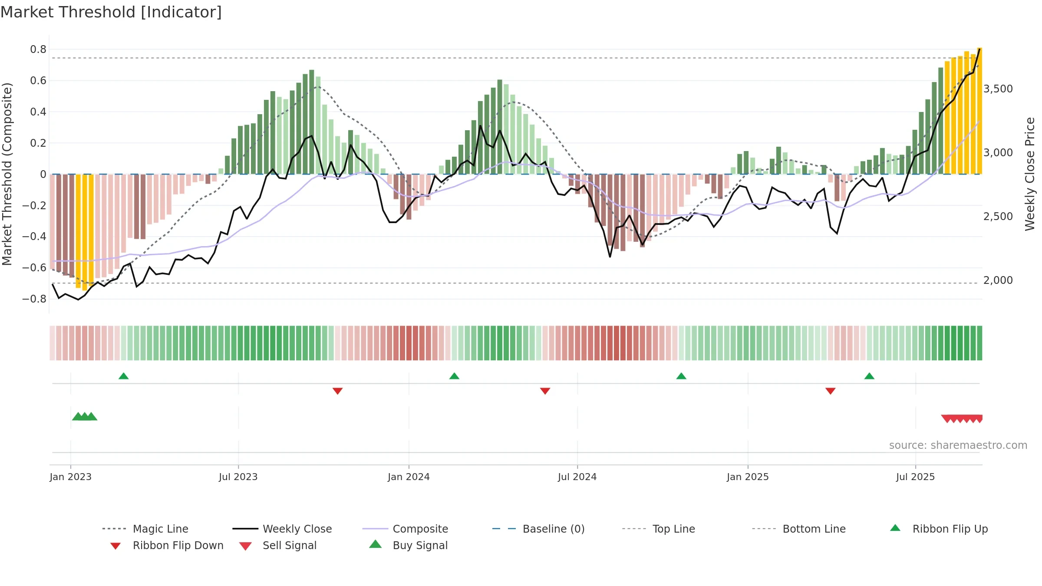The width and height of the screenshot is (1042, 586).
Task: Click the Market Threshold [Indicator] chart title
Action: pyautogui.click(x=111, y=12)
